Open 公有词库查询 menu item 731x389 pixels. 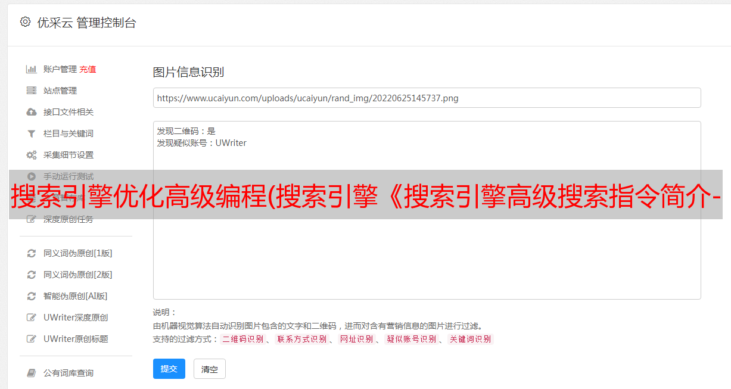[69, 373]
